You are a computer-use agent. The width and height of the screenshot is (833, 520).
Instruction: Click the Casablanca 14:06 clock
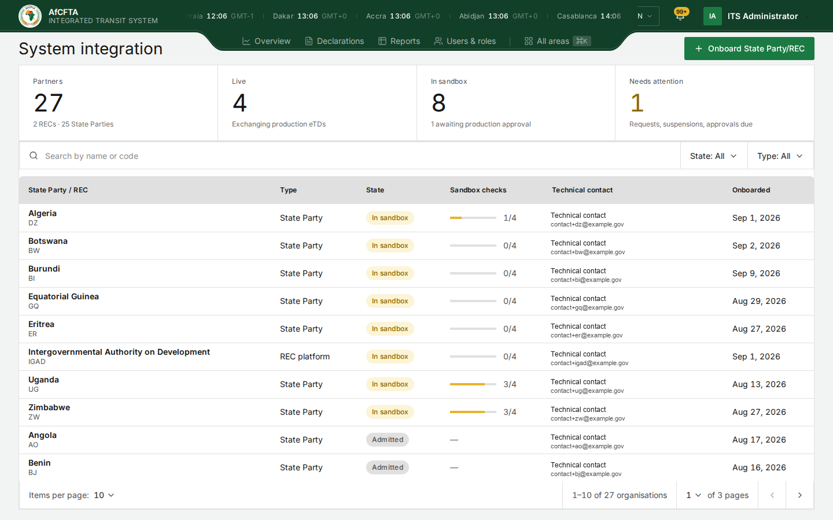coord(589,16)
